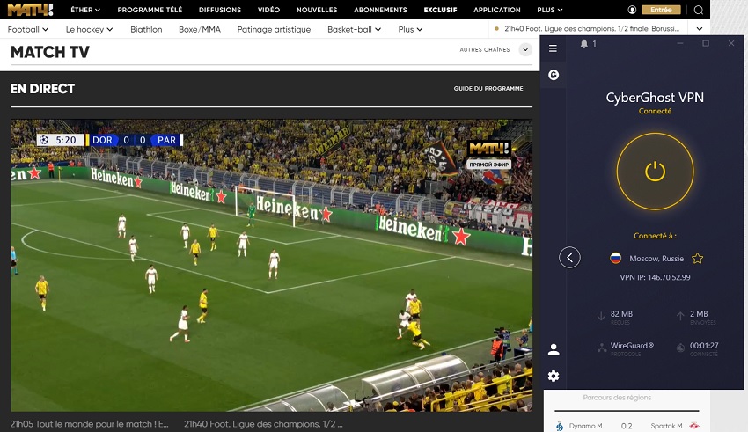Expand the live ticker chevron
748x432 pixels.
(700, 29)
